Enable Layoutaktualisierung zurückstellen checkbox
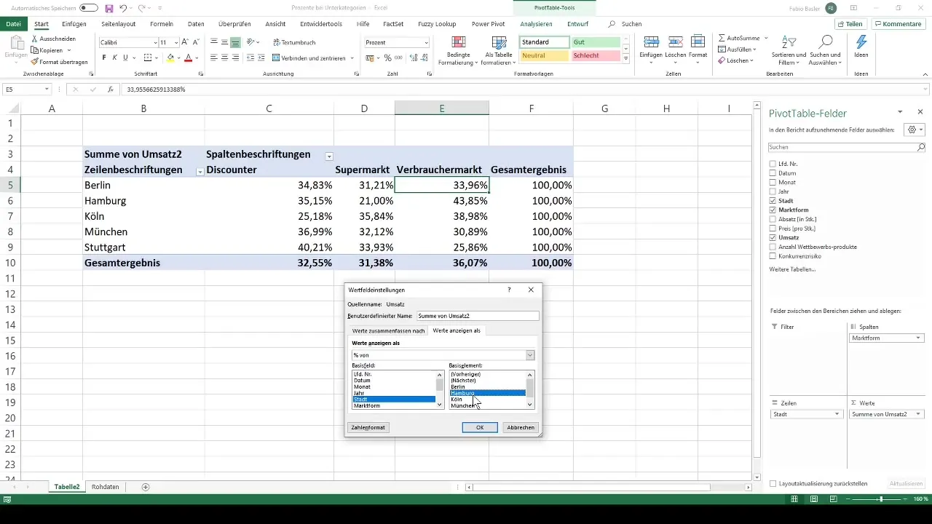 (x=773, y=483)
